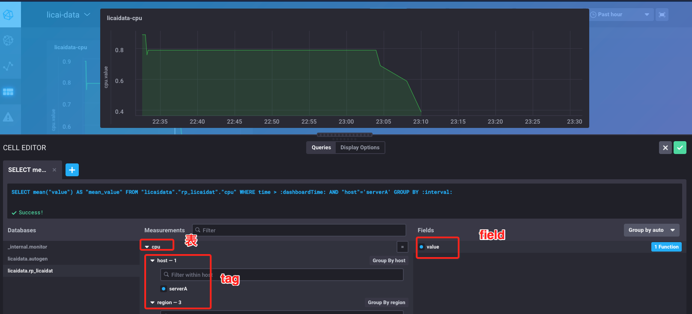Viewport: 692px width, 314px height.
Task: Click the background licaidata-cpu cell title
Action: pos(71,47)
